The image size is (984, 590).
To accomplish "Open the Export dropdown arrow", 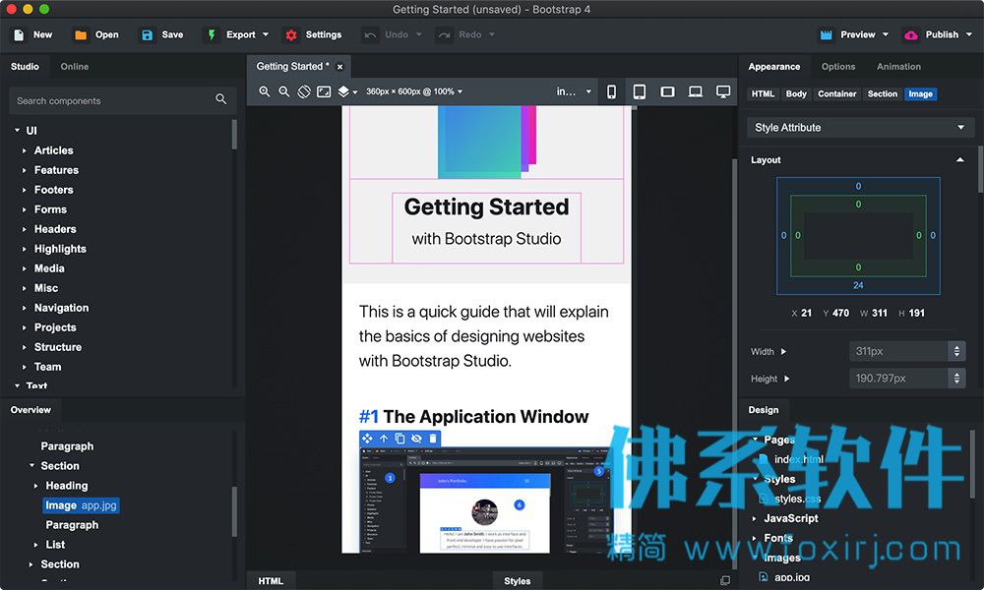I will [266, 34].
